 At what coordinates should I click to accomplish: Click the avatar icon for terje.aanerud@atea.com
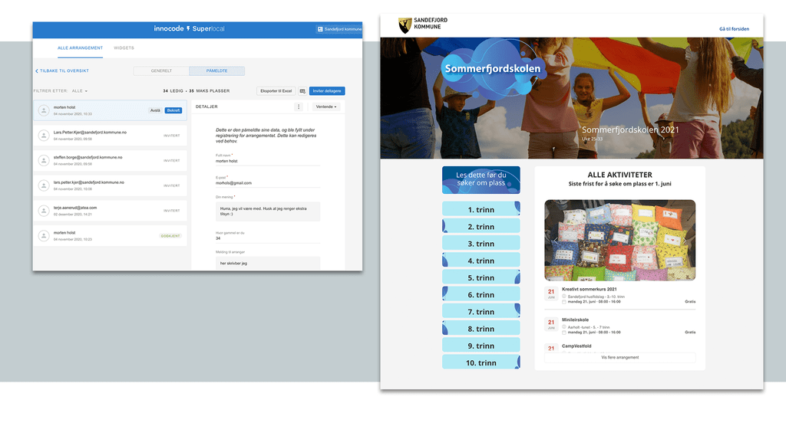coord(44,210)
